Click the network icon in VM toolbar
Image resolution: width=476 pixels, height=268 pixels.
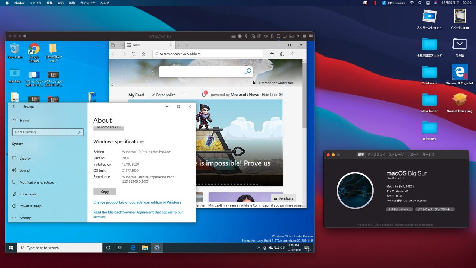[x=259, y=36]
